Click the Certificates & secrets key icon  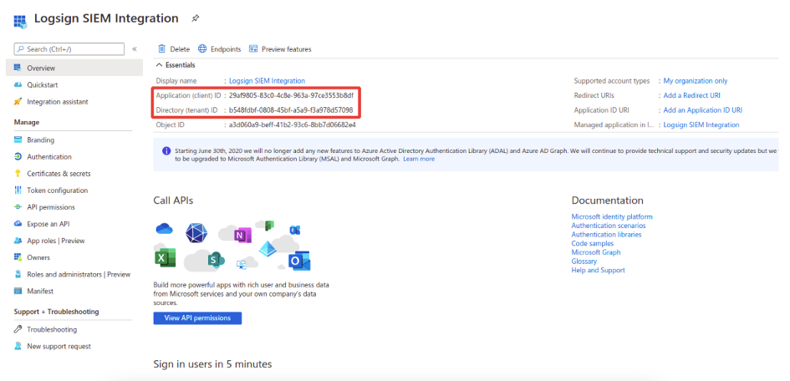click(x=18, y=174)
